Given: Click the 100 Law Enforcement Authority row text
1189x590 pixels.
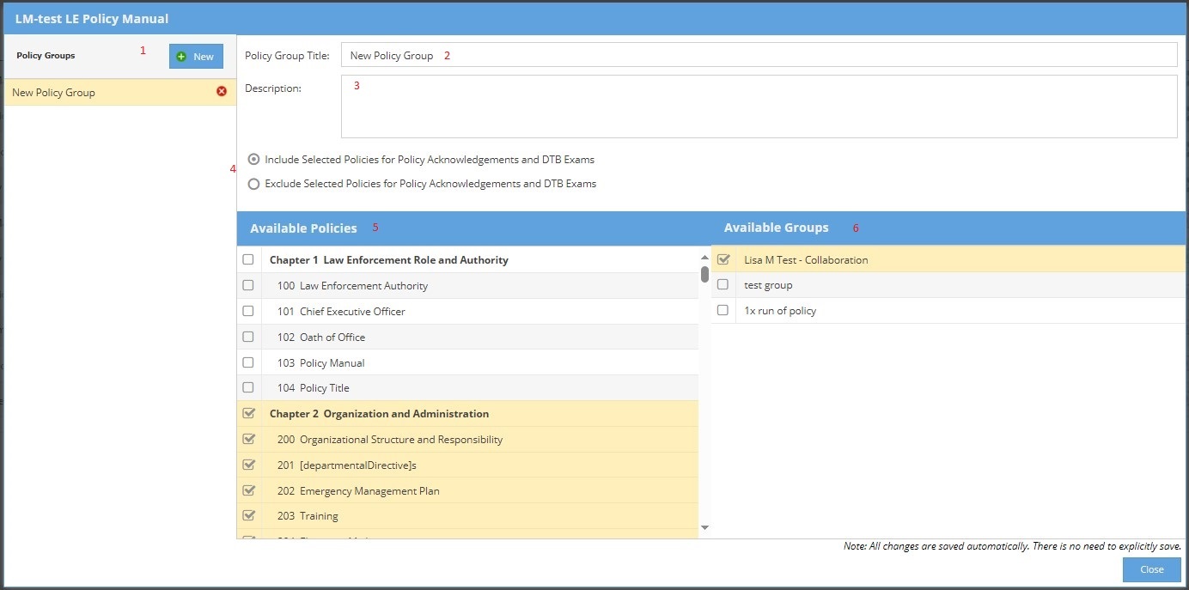Looking at the screenshot, I should (x=352, y=285).
